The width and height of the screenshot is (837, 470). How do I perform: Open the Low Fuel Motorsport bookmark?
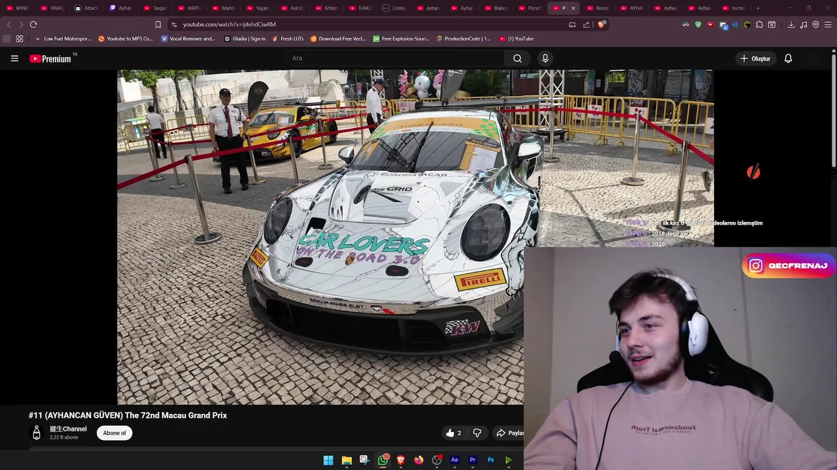64,39
